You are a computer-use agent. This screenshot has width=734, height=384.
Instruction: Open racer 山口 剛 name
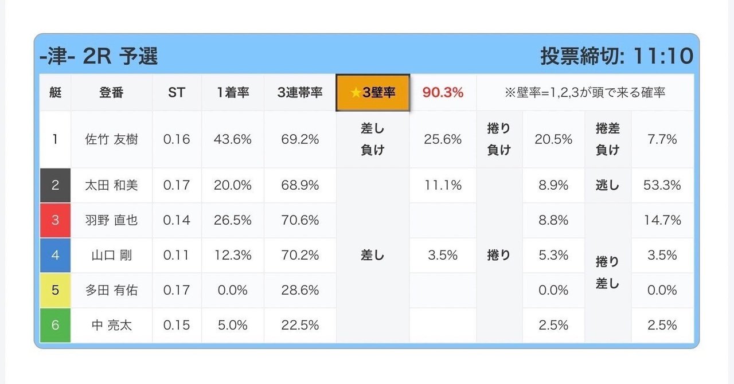pos(111,255)
